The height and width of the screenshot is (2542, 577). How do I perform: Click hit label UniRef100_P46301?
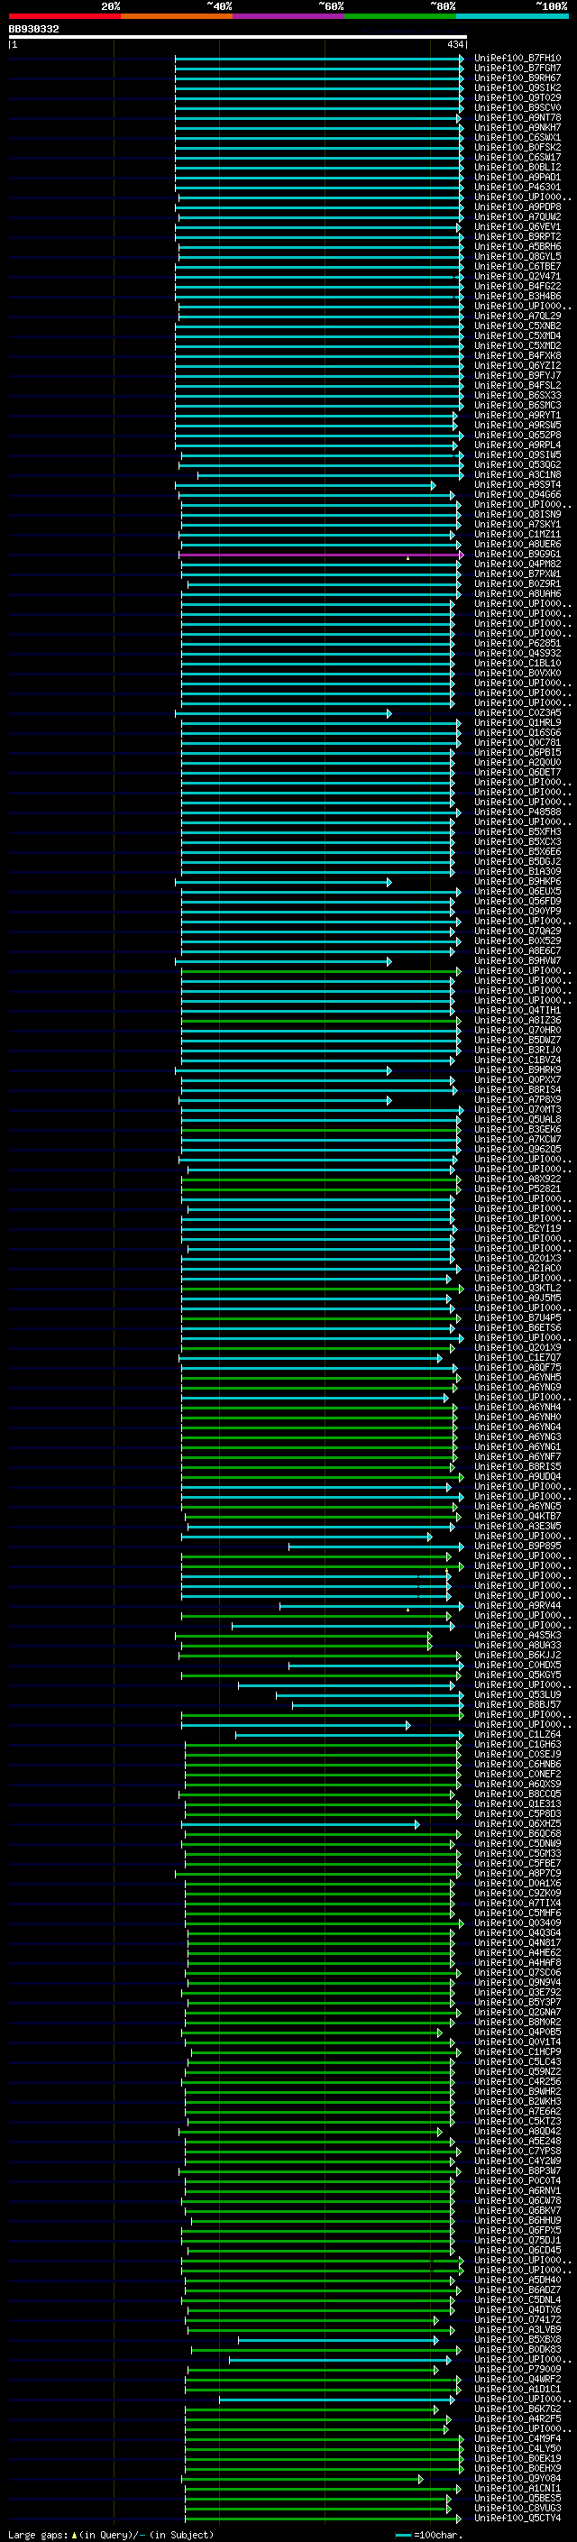pyautogui.click(x=517, y=187)
